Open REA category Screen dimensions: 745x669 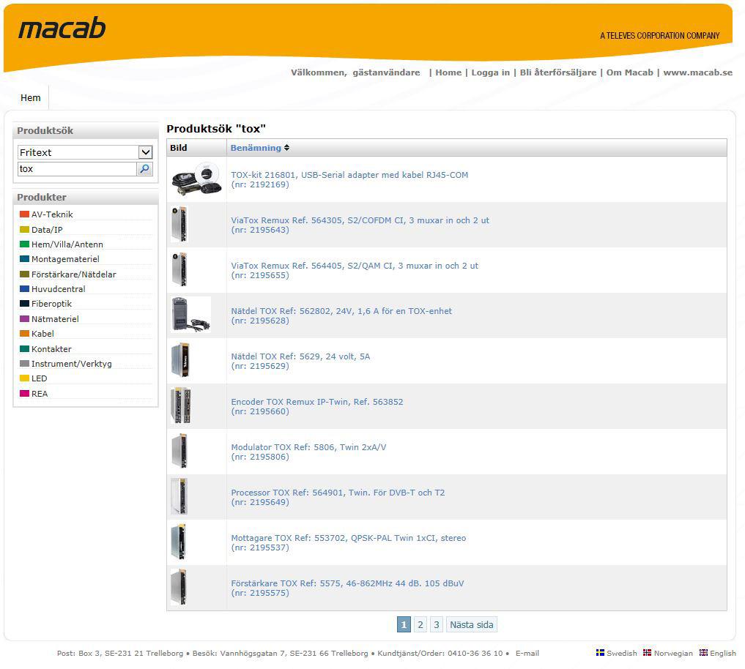pyautogui.click(x=40, y=394)
